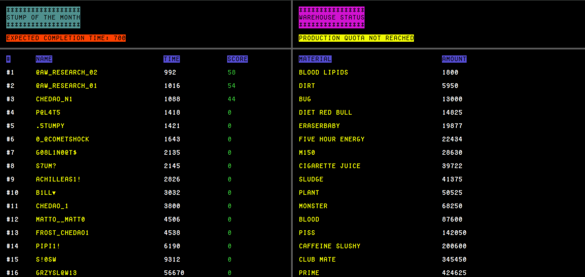Click PRODUCTION QUOTA NOT REACHED notice

[356, 38]
